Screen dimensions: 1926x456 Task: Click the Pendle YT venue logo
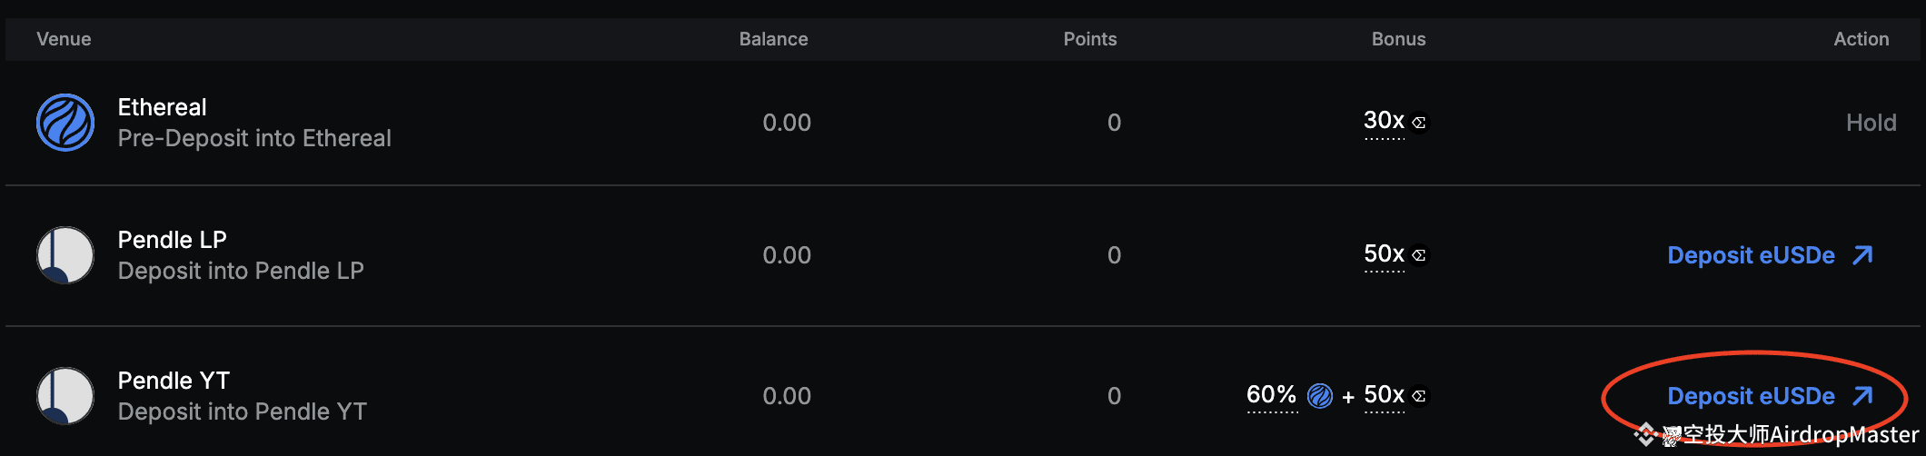click(65, 396)
